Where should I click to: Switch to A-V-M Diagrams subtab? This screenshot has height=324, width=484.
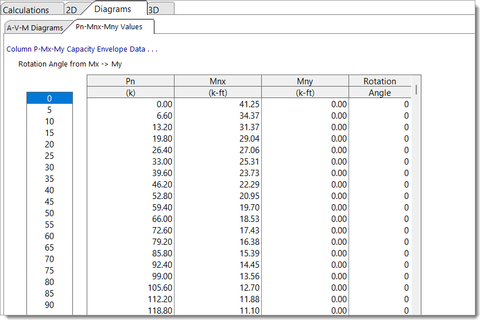click(x=35, y=28)
